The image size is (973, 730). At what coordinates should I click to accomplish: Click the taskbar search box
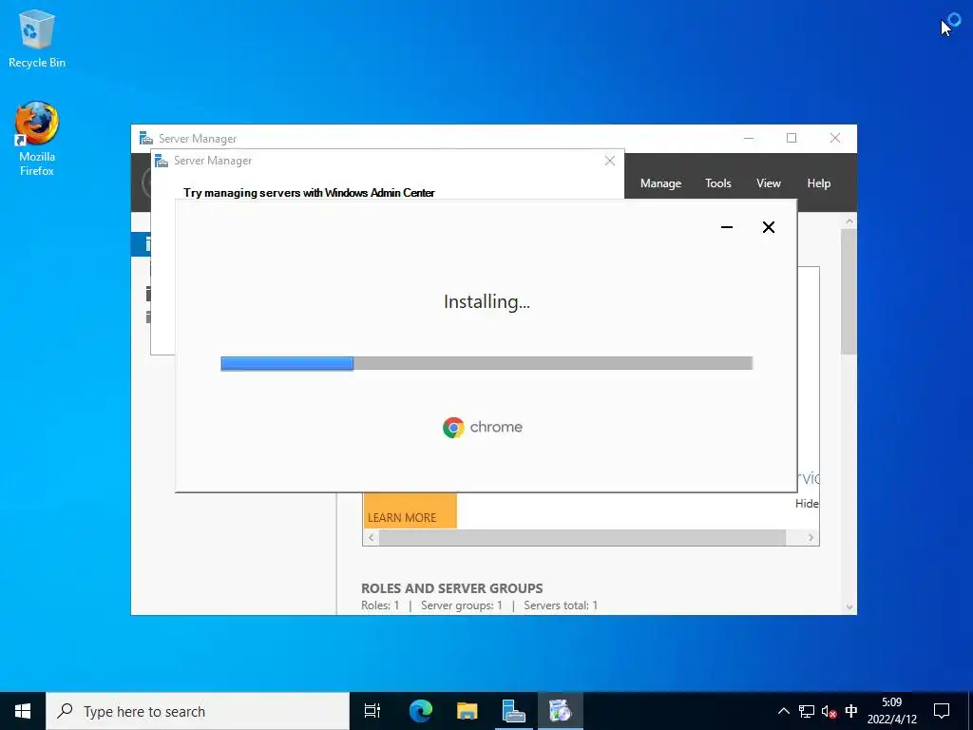198,711
